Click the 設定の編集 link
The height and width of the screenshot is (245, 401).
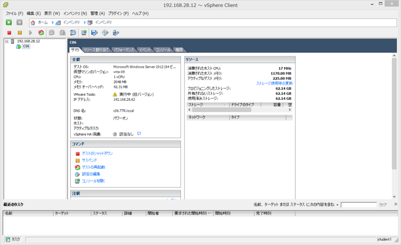(91, 174)
